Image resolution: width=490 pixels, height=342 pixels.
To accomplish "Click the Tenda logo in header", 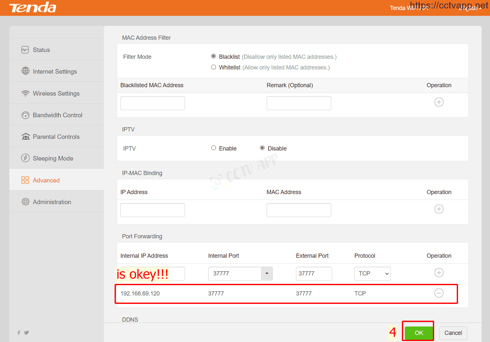I will tap(33, 8).
